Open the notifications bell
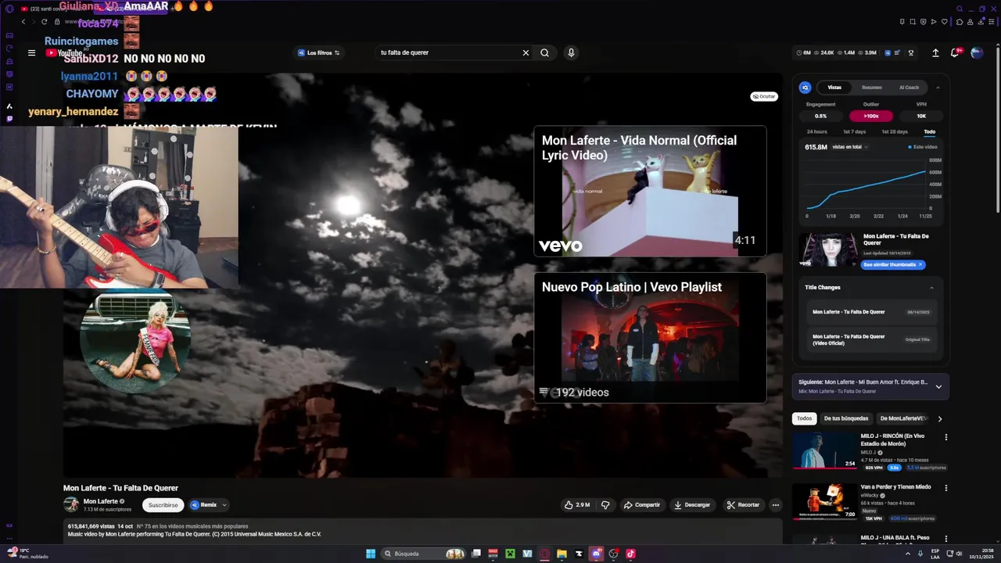 (955, 53)
